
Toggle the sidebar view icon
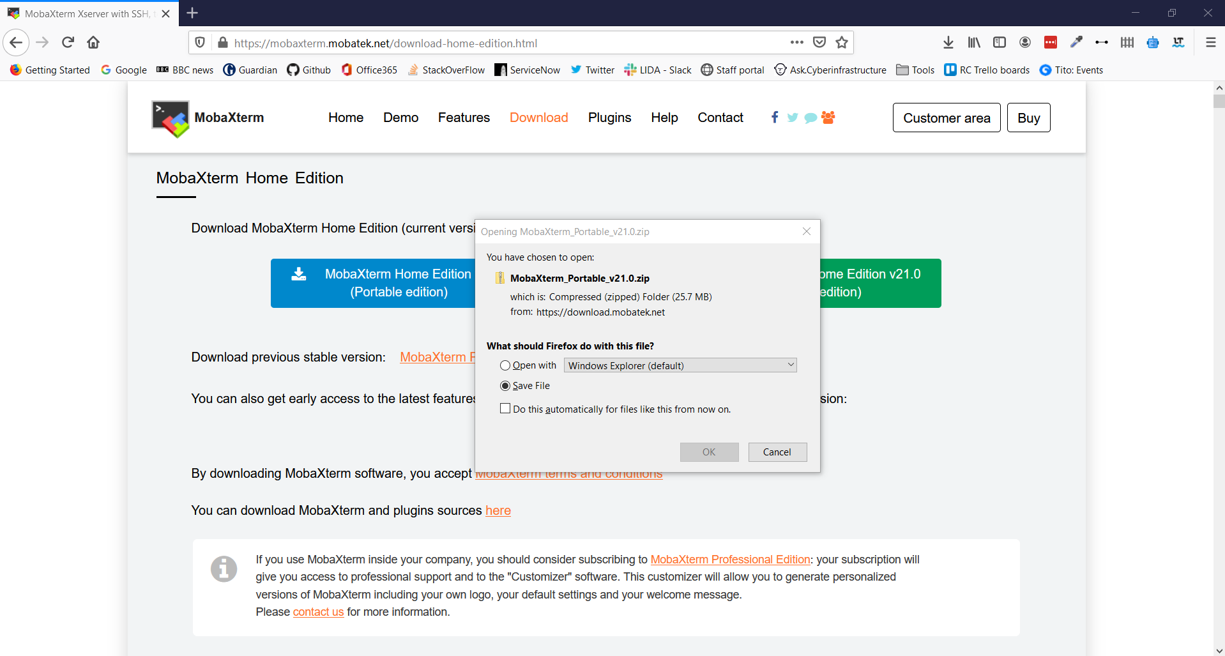[x=1000, y=42]
